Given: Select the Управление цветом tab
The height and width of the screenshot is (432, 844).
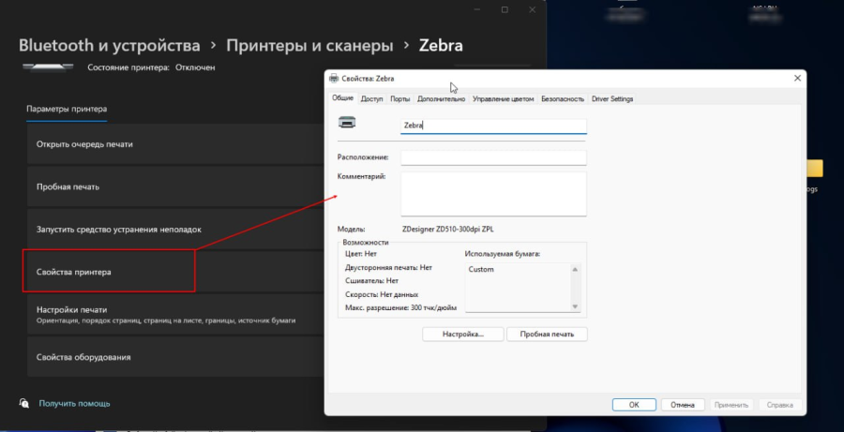Looking at the screenshot, I should click(x=503, y=99).
